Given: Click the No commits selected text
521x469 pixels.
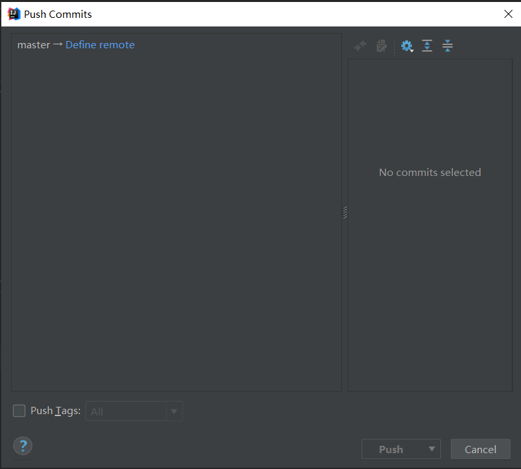Looking at the screenshot, I should 430,173.
